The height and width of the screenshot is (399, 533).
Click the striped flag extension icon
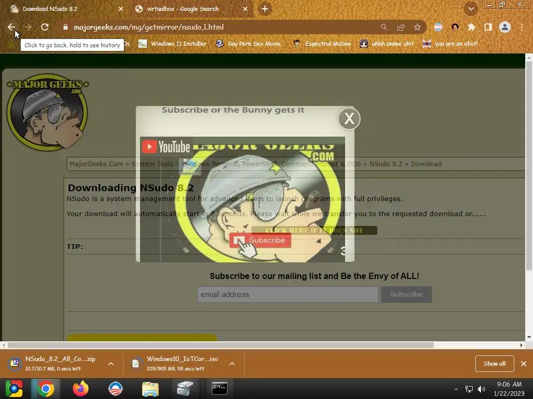point(438,27)
